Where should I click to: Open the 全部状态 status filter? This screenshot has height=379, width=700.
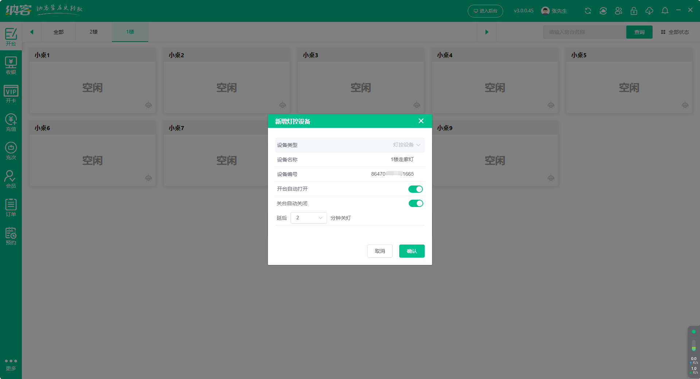[675, 32]
